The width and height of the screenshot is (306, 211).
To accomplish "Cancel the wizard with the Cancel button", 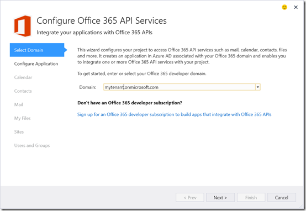I will (x=282, y=198).
